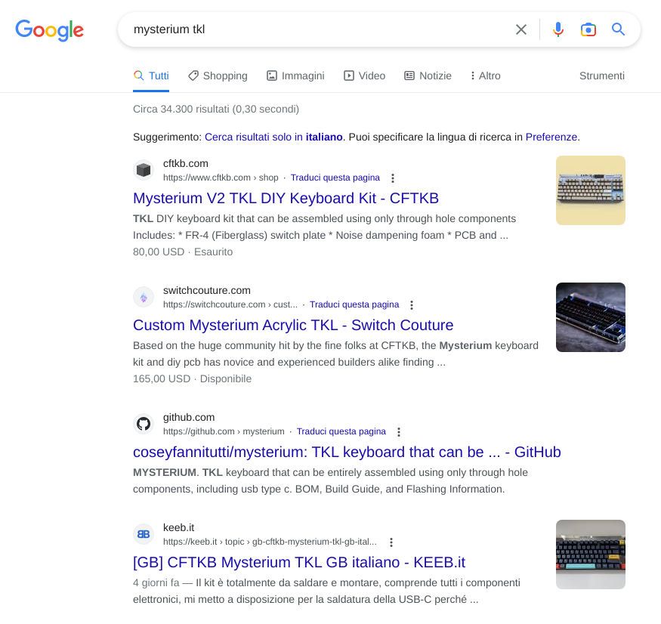
Task: Click the cftkb.com site favicon
Action: click(144, 170)
